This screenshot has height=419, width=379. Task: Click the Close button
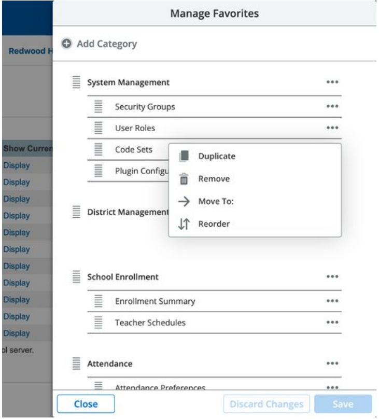coord(86,404)
